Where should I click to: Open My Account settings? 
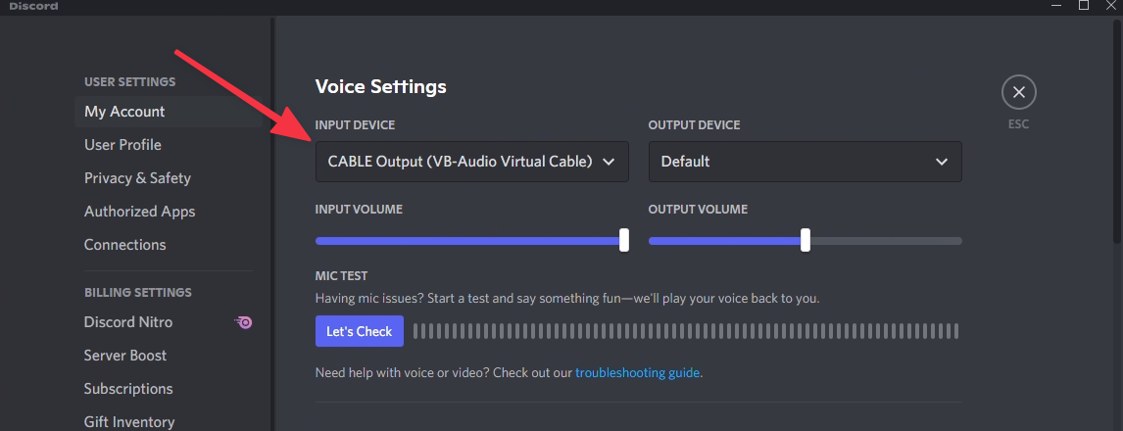pyautogui.click(x=124, y=112)
